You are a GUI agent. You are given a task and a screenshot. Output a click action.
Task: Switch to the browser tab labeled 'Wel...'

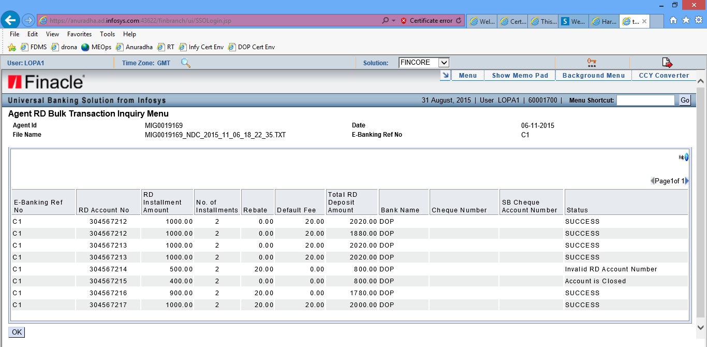(482, 21)
